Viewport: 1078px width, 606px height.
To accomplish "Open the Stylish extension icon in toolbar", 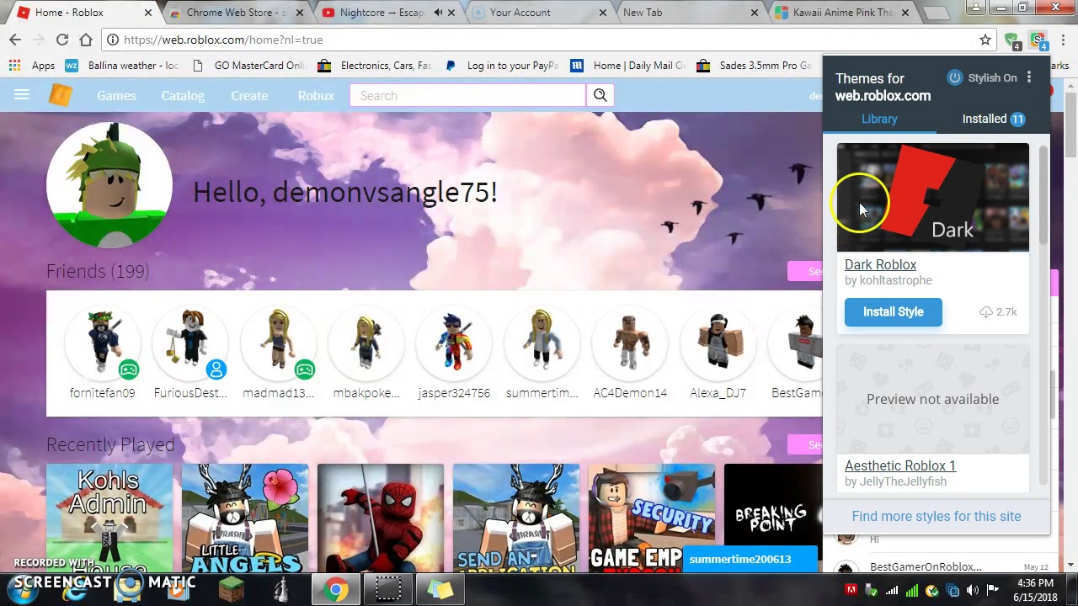I will coord(1038,40).
